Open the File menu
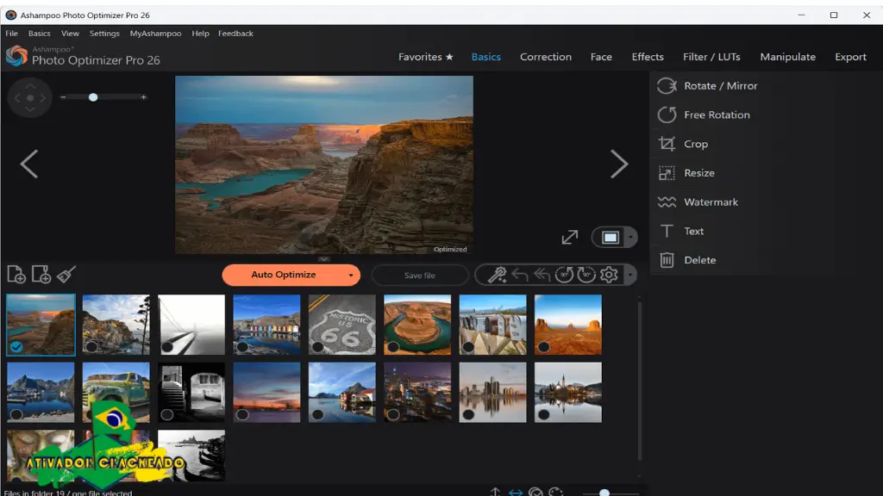This screenshot has height=496, width=883. (12, 34)
